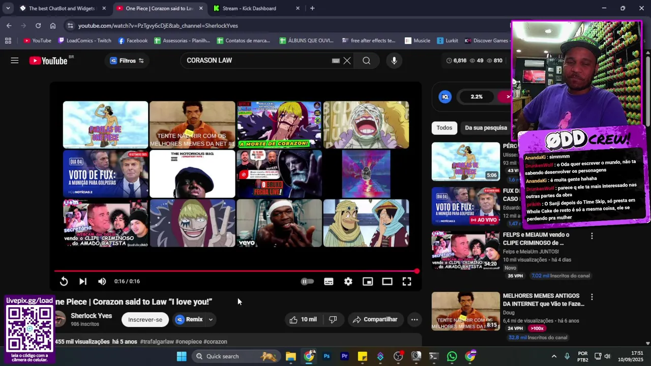Open the Facebook bookmark
This screenshot has height=366, width=651.
(133, 41)
